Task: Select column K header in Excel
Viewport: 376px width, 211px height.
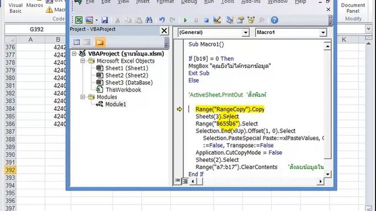Action: [344, 39]
